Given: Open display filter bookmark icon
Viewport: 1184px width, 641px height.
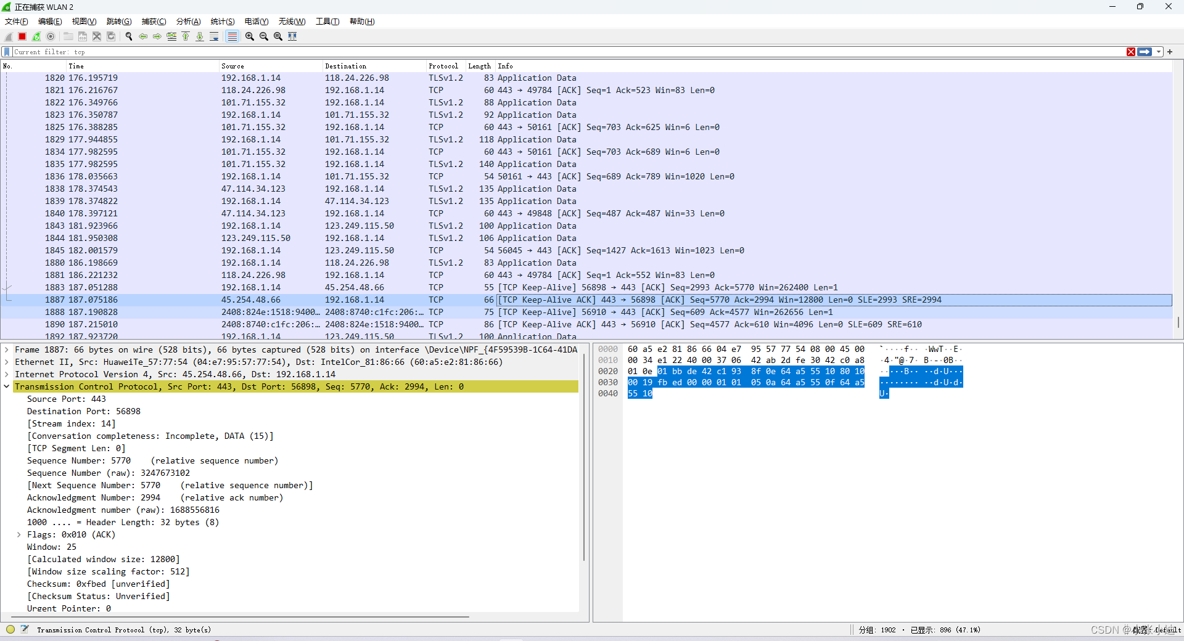Looking at the screenshot, I should coord(7,52).
